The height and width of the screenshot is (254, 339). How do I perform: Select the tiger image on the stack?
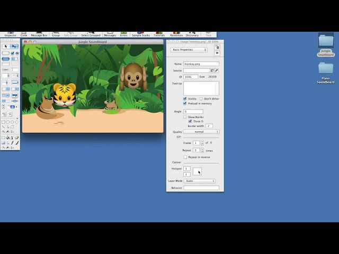pos(65,95)
